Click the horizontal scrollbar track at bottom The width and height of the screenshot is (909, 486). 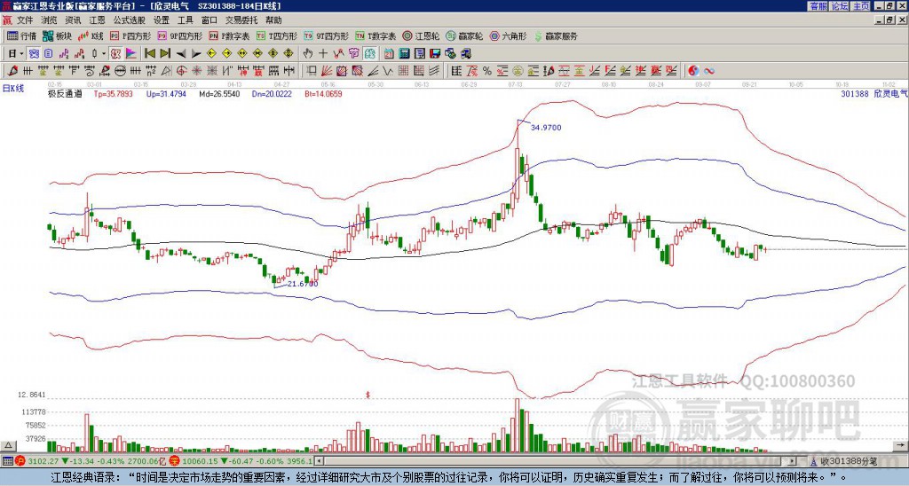557,461
